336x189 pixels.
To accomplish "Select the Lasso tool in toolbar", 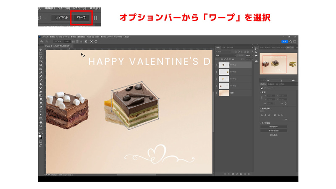I will click(41, 57).
